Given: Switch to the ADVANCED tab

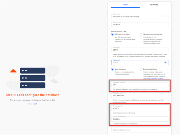Looking at the screenshot, I should coord(154,5).
